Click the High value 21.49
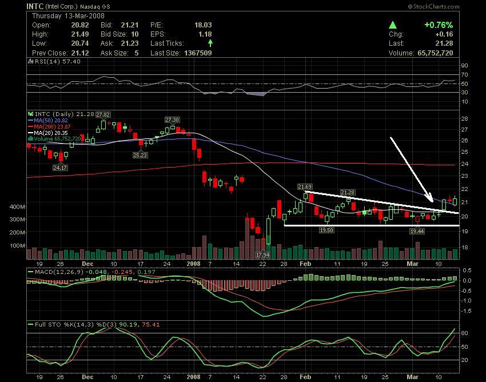Screen dimensions: 486x382 click(x=80, y=34)
